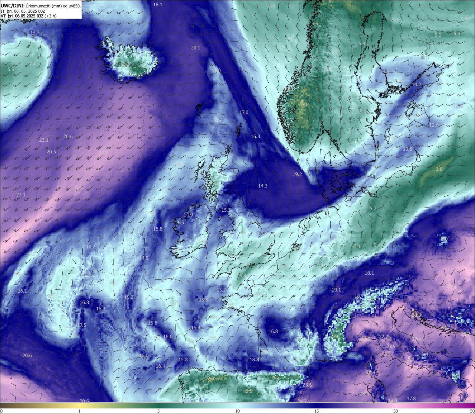Click the 19.2 value in the North Sea
Image resolution: width=475 pixels, height=414 pixels.
pyautogui.click(x=297, y=174)
